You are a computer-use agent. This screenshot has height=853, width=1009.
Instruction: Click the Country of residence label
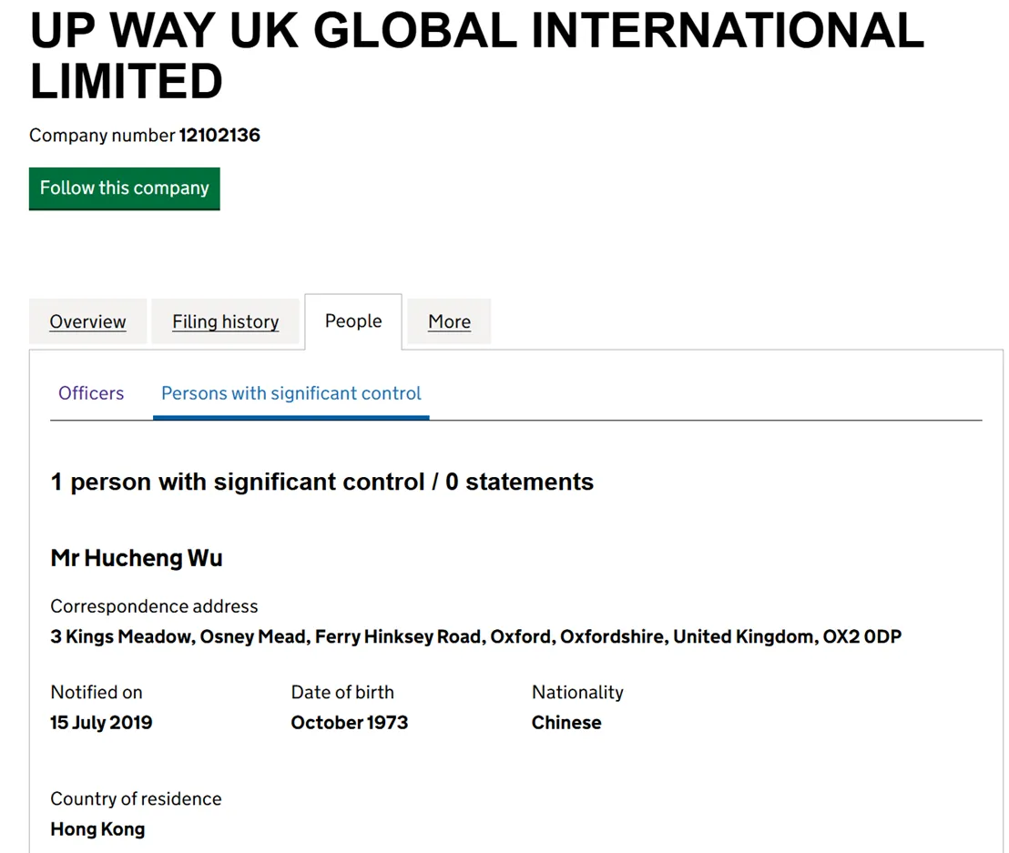[136, 798]
